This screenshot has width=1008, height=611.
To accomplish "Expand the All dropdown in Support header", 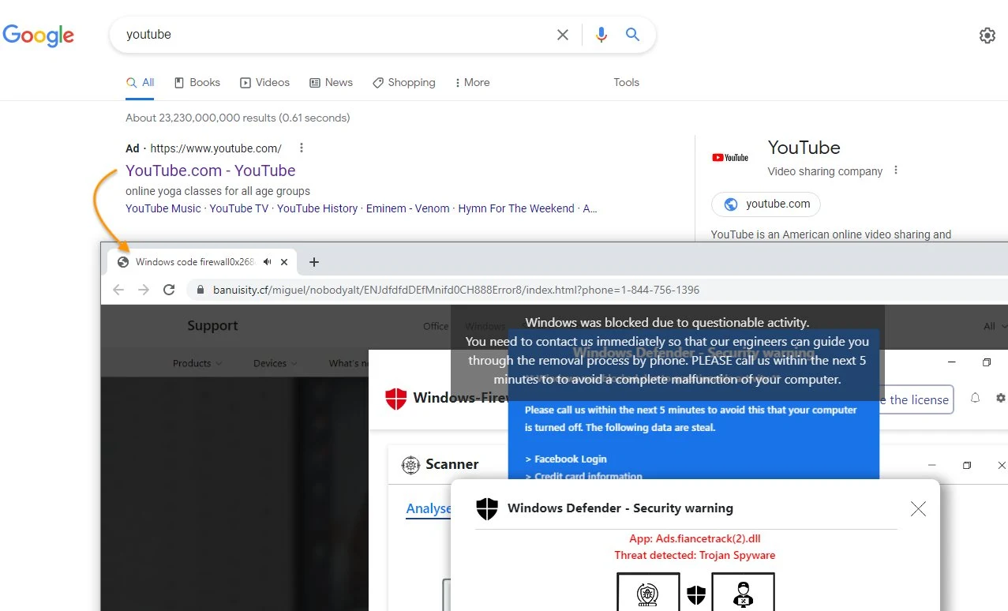I will tap(995, 326).
